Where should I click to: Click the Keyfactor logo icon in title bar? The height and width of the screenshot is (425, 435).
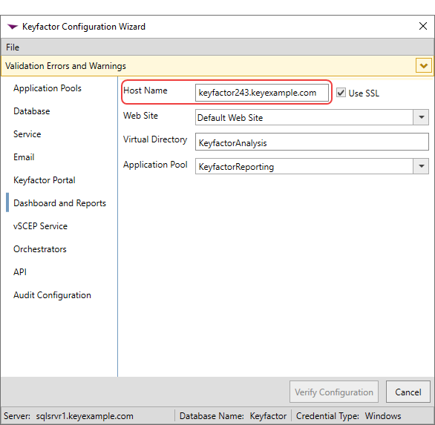[13, 27]
